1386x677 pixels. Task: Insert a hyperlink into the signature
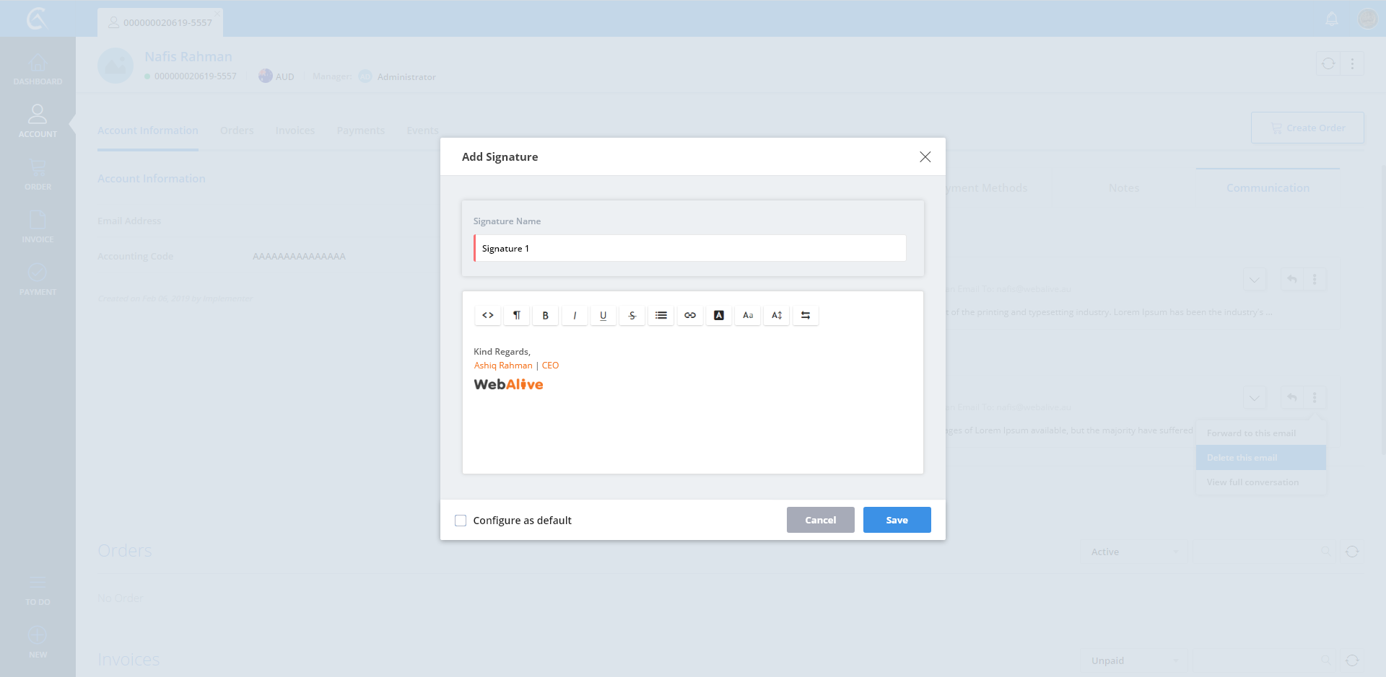(690, 315)
